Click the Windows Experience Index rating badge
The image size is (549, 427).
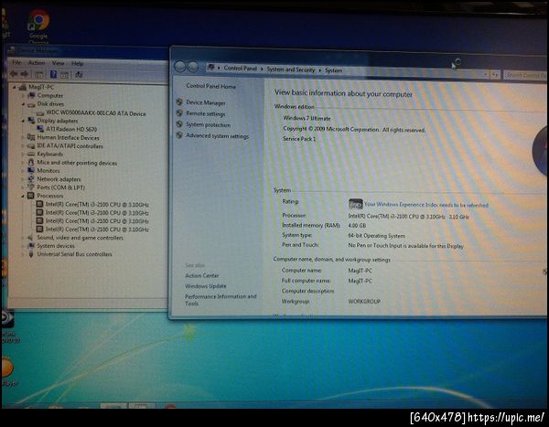click(355, 204)
